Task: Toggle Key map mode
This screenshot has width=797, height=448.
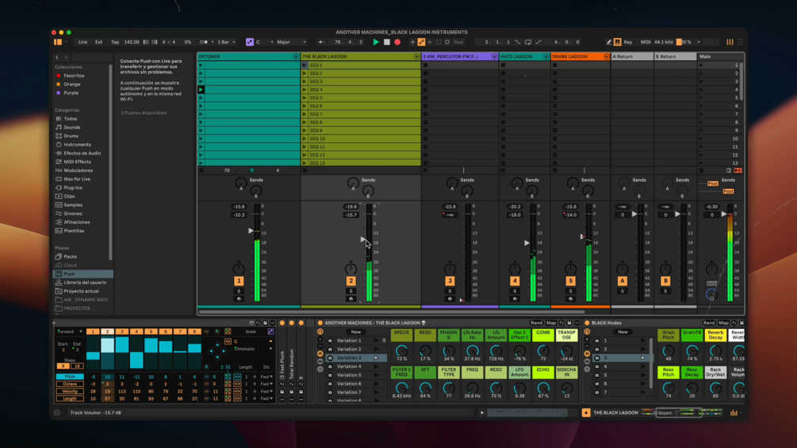Action: (628, 42)
